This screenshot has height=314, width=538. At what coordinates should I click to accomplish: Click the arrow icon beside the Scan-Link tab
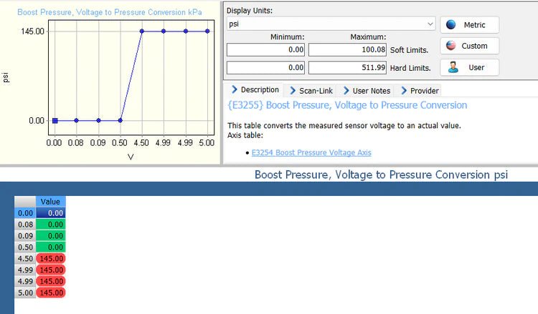[292, 91]
